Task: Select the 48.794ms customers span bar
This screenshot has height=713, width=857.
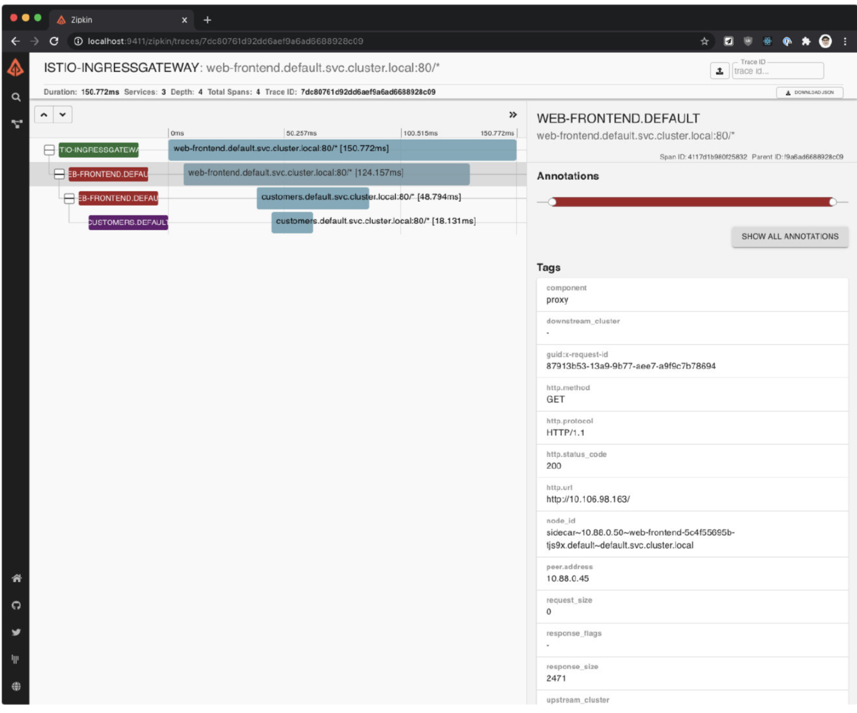Action: click(313, 198)
